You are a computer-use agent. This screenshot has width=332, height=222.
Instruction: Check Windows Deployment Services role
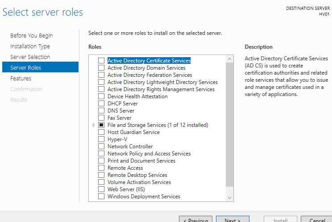[x=101, y=197]
